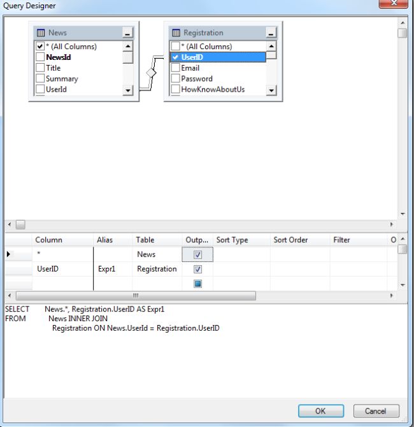
Task: Select the join diamond between tables
Action: pos(151,73)
